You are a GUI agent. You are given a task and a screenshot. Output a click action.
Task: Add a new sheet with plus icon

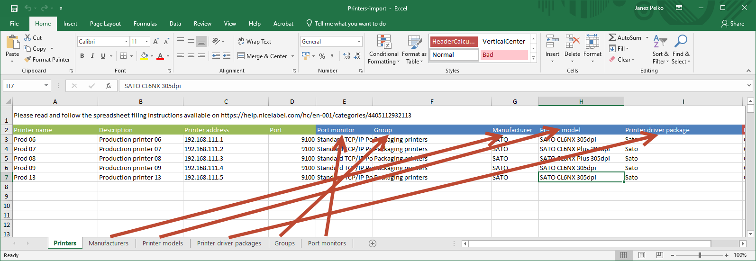373,243
